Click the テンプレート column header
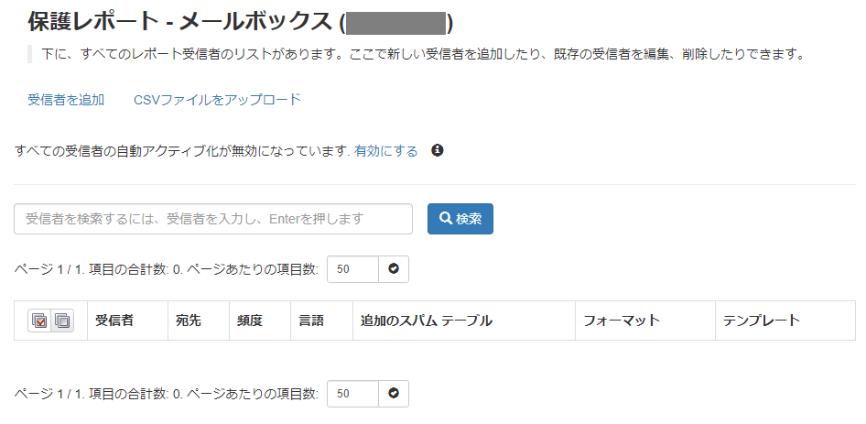The width and height of the screenshot is (866, 424). tap(761, 321)
